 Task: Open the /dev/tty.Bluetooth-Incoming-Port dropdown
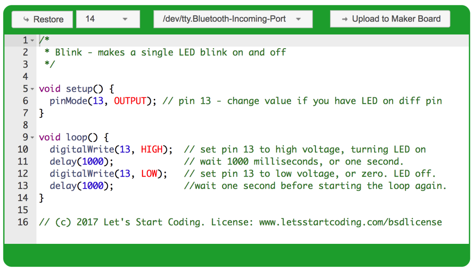tap(233, 19)
